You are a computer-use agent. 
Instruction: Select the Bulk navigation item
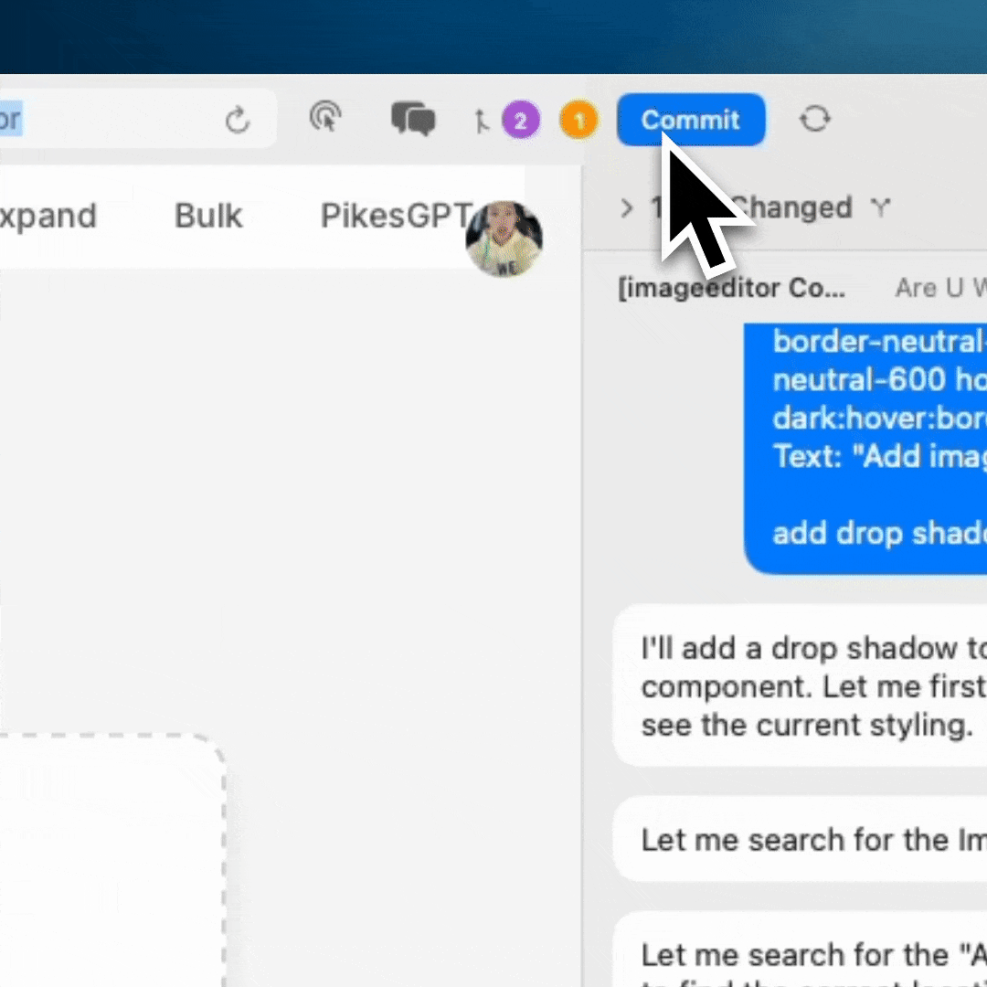click(207, 216)
